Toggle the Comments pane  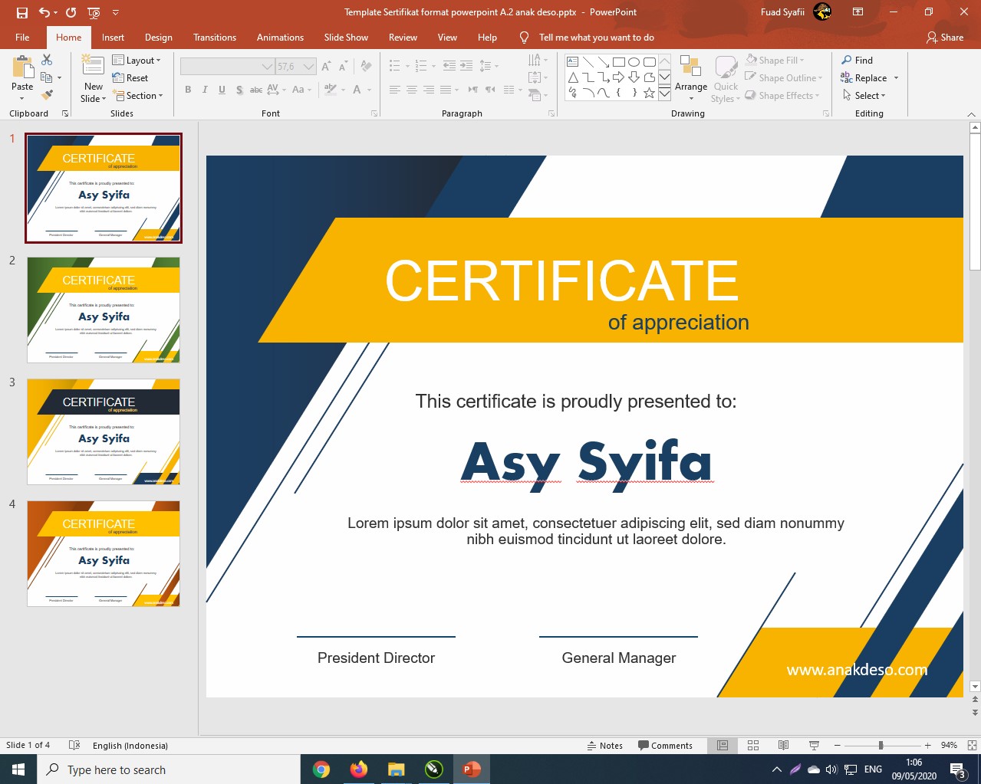tap(665, 746)
